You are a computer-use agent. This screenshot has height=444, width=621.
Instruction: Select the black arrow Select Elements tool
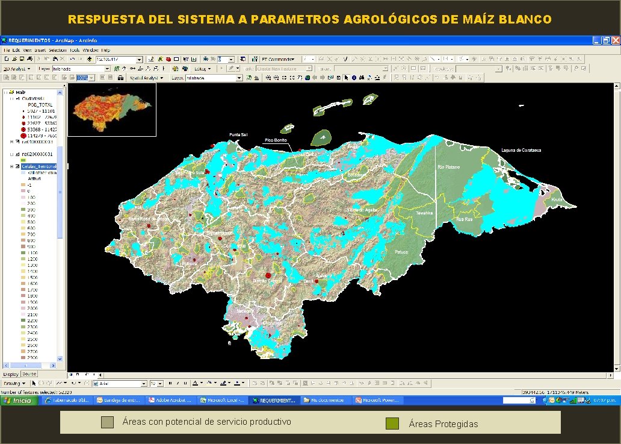coord(346,78)
